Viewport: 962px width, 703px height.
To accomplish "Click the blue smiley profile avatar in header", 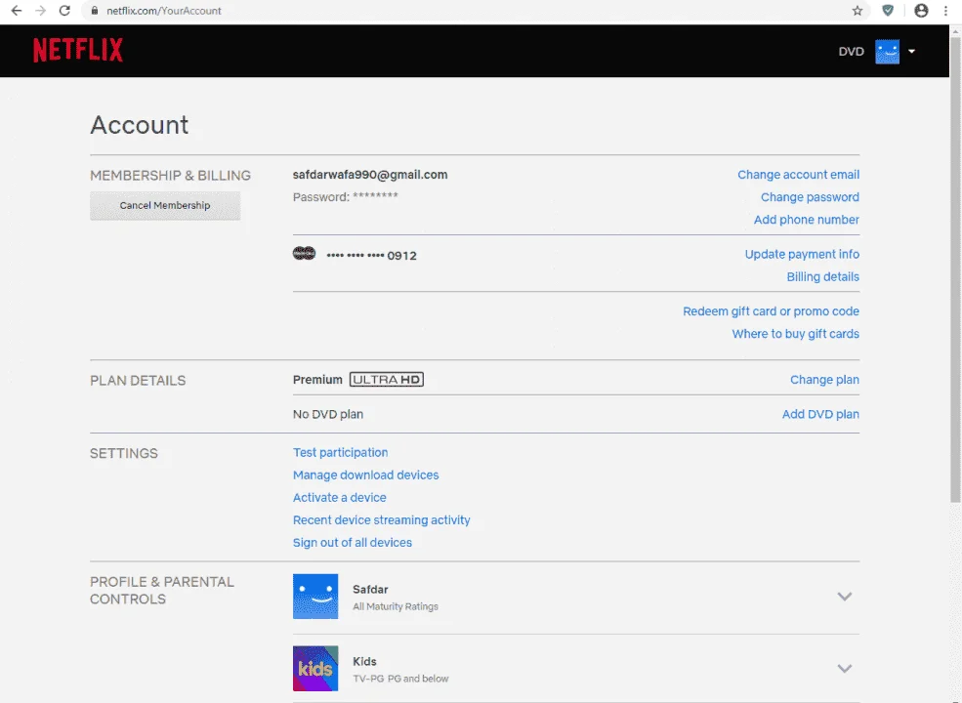I will coord(887,52).
